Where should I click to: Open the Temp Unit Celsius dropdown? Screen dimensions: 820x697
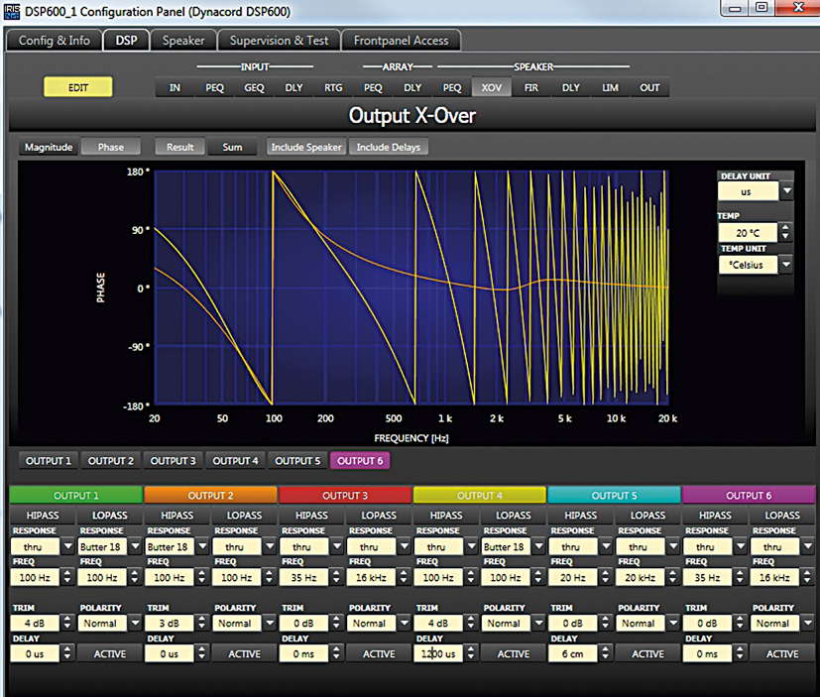click(x=786, y=265)
